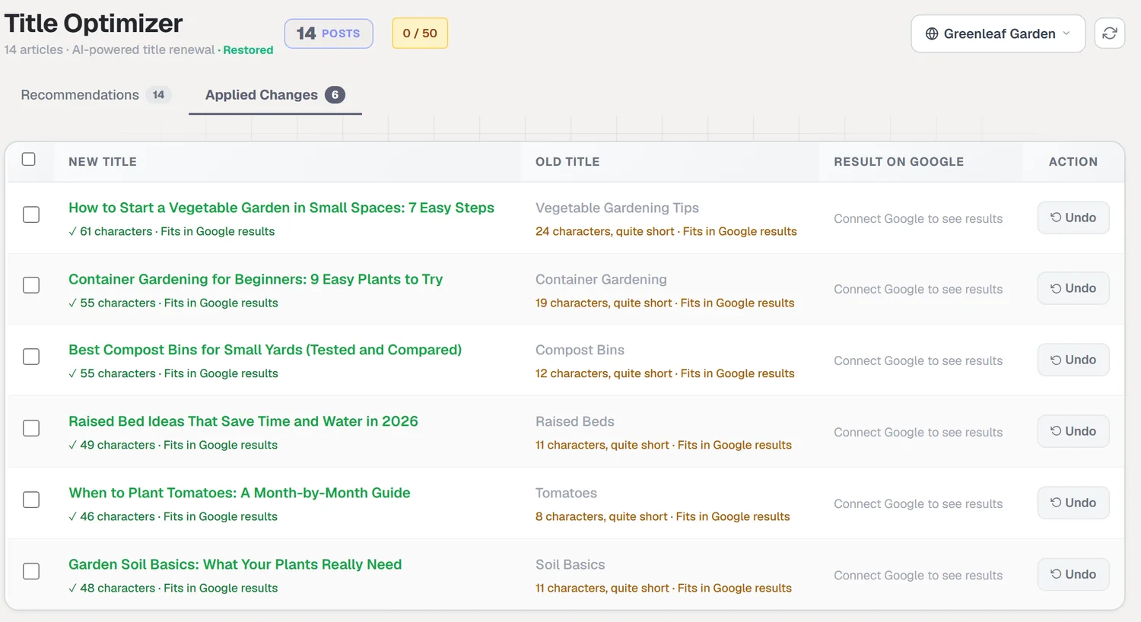
Task: Check the Garden Soil Basics row
Action: pos(31,571)
